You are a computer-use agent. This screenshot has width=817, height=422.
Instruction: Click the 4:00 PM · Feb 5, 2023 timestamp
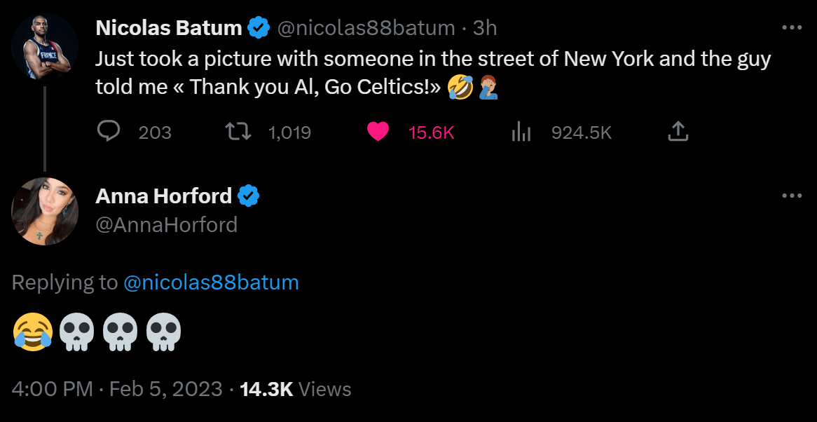(x=117, y=389)
